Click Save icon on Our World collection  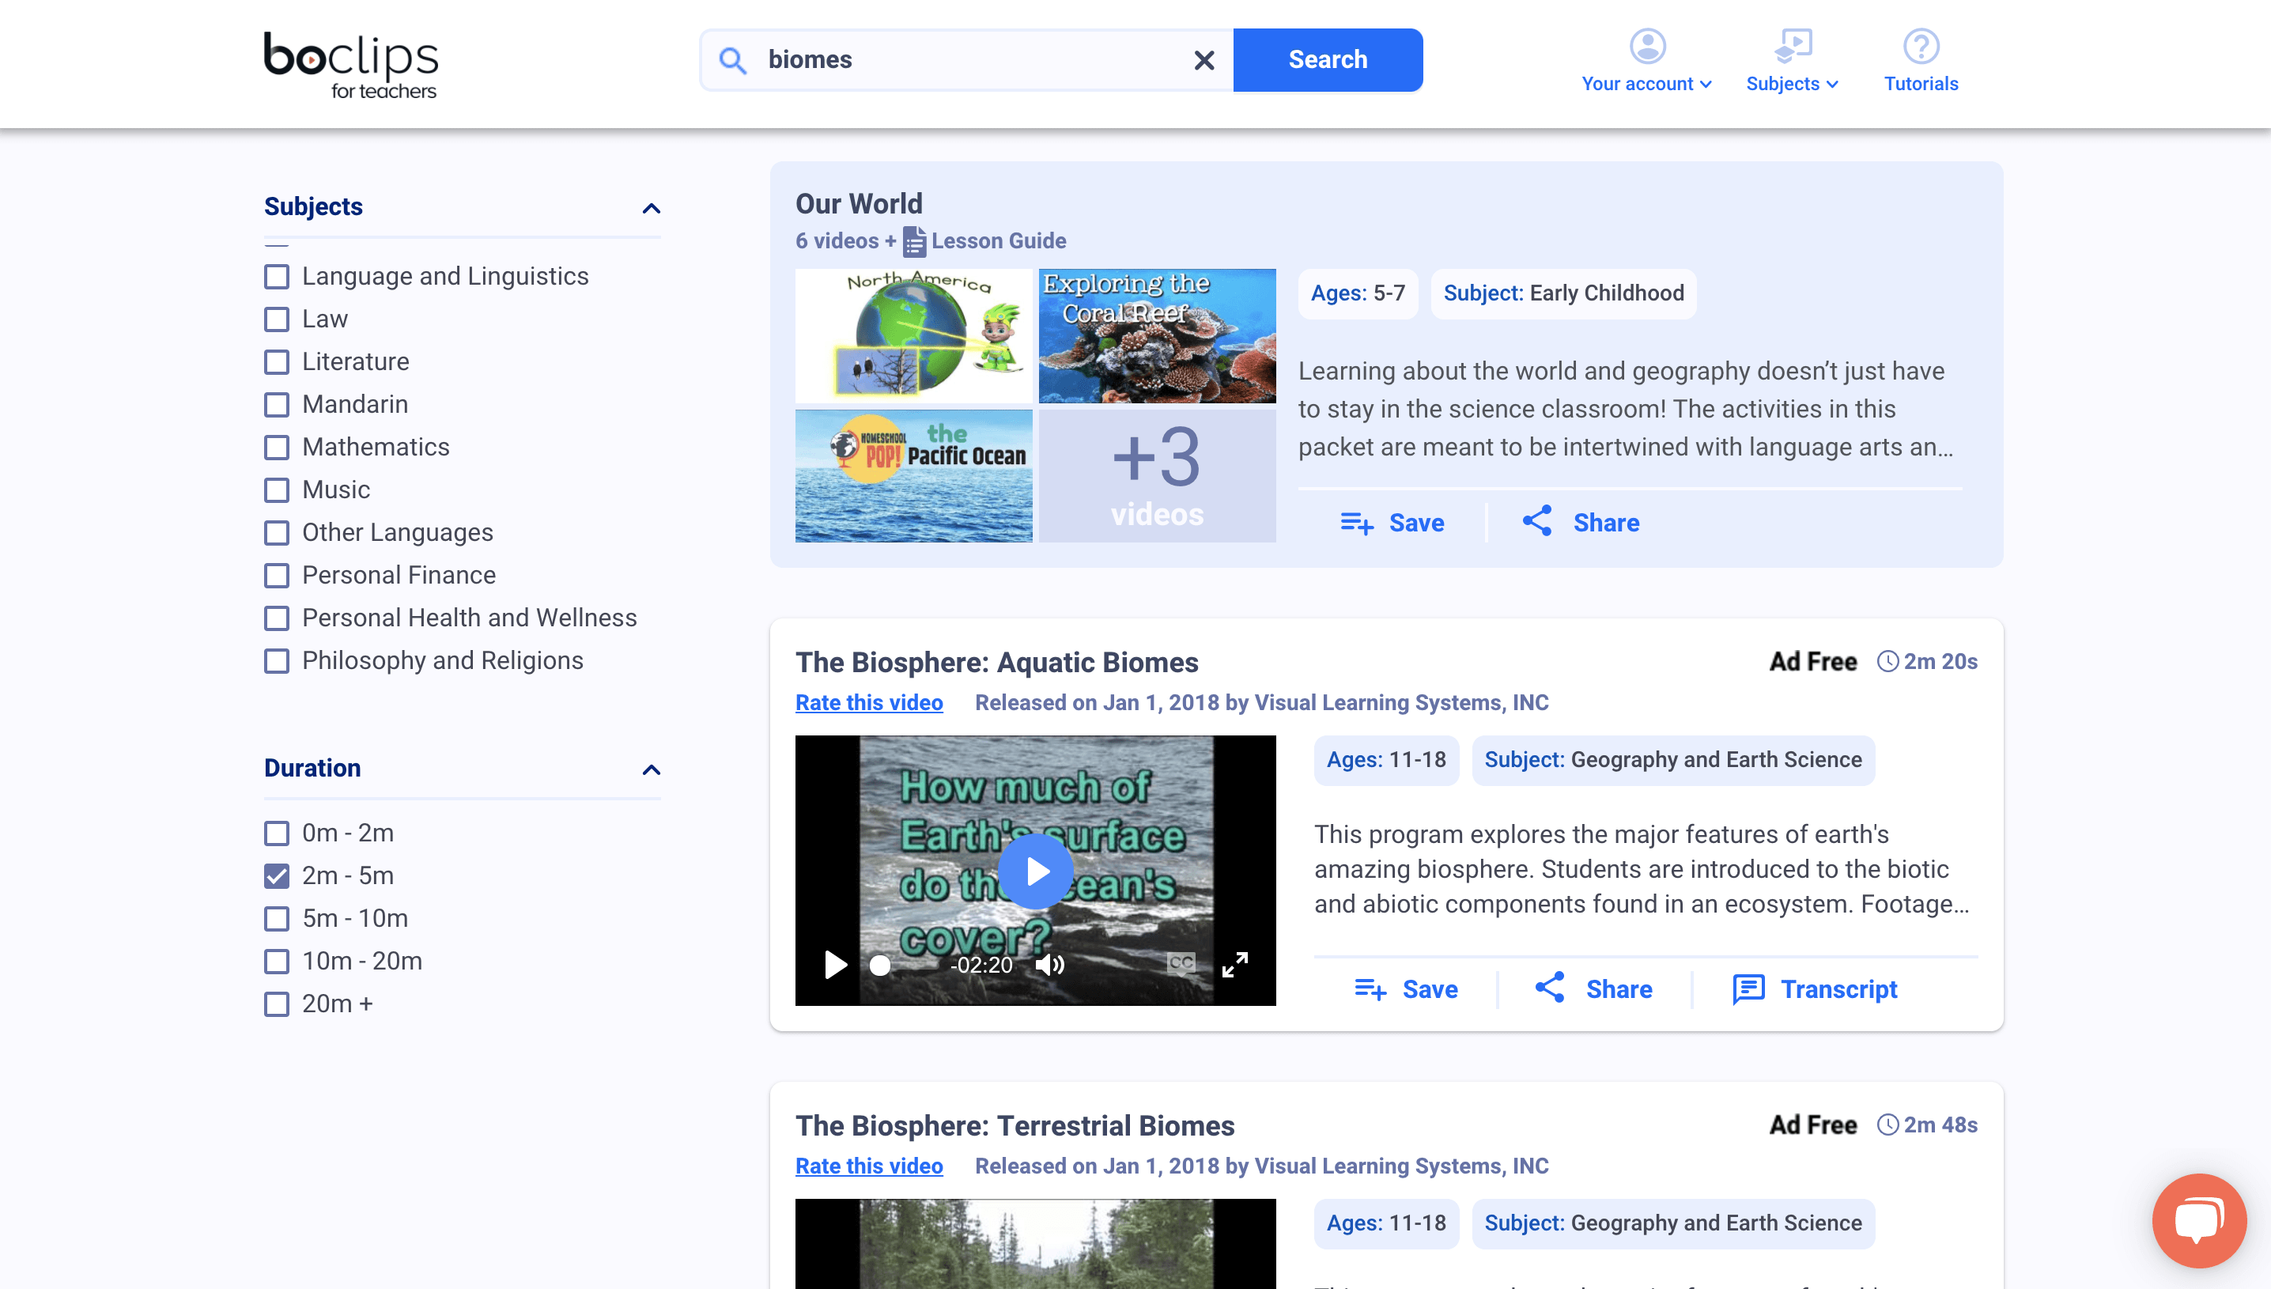pos(1356,524)
